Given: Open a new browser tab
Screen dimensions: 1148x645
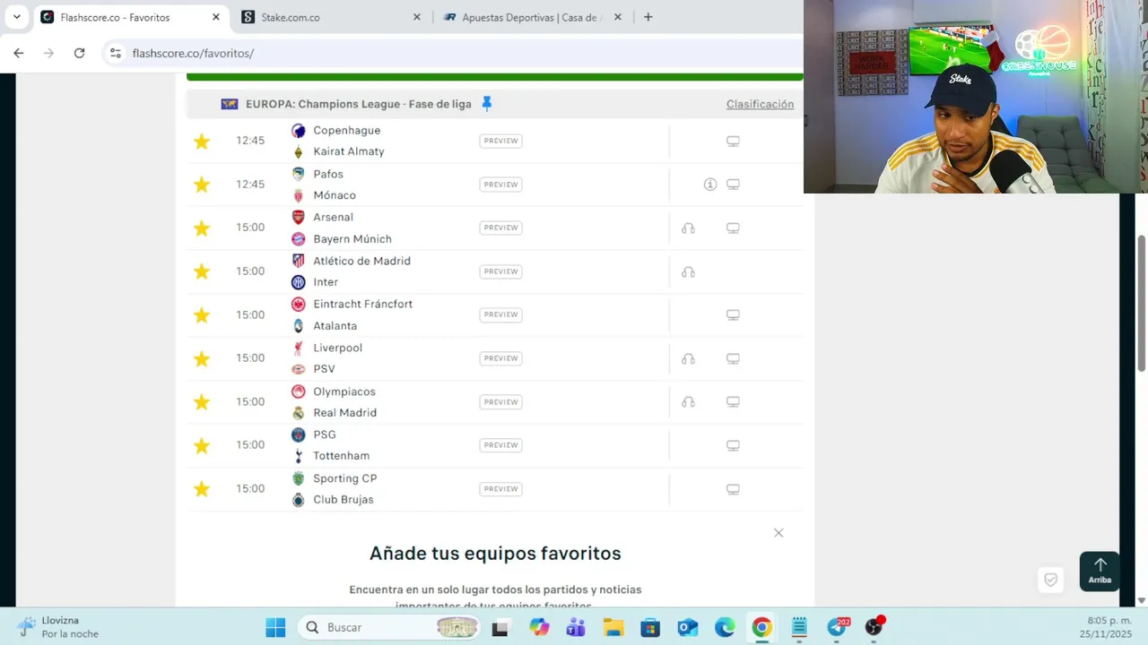Looking at the screenshot, I should (648, 17).
